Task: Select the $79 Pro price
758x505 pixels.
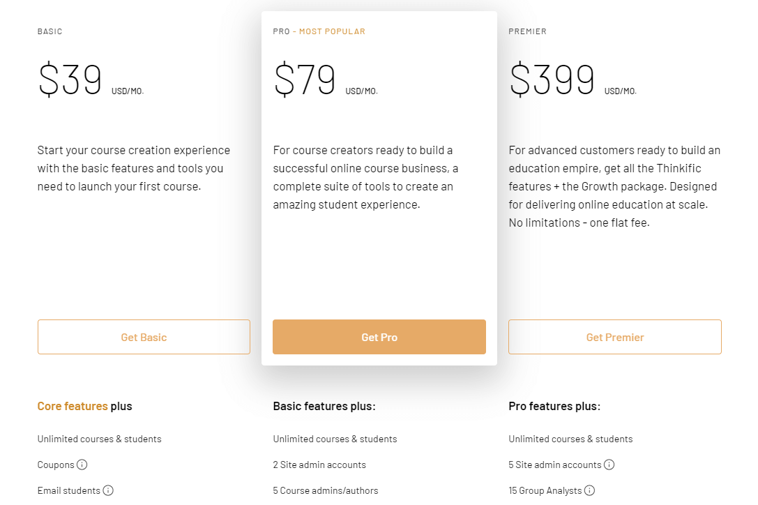Action: (x=305, y=80)
